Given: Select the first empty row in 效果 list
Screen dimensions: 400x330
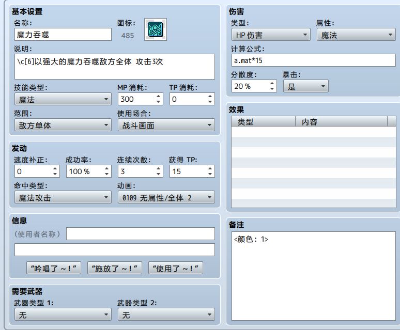Looking at the screenshot, I should click(x=314, y=132).
